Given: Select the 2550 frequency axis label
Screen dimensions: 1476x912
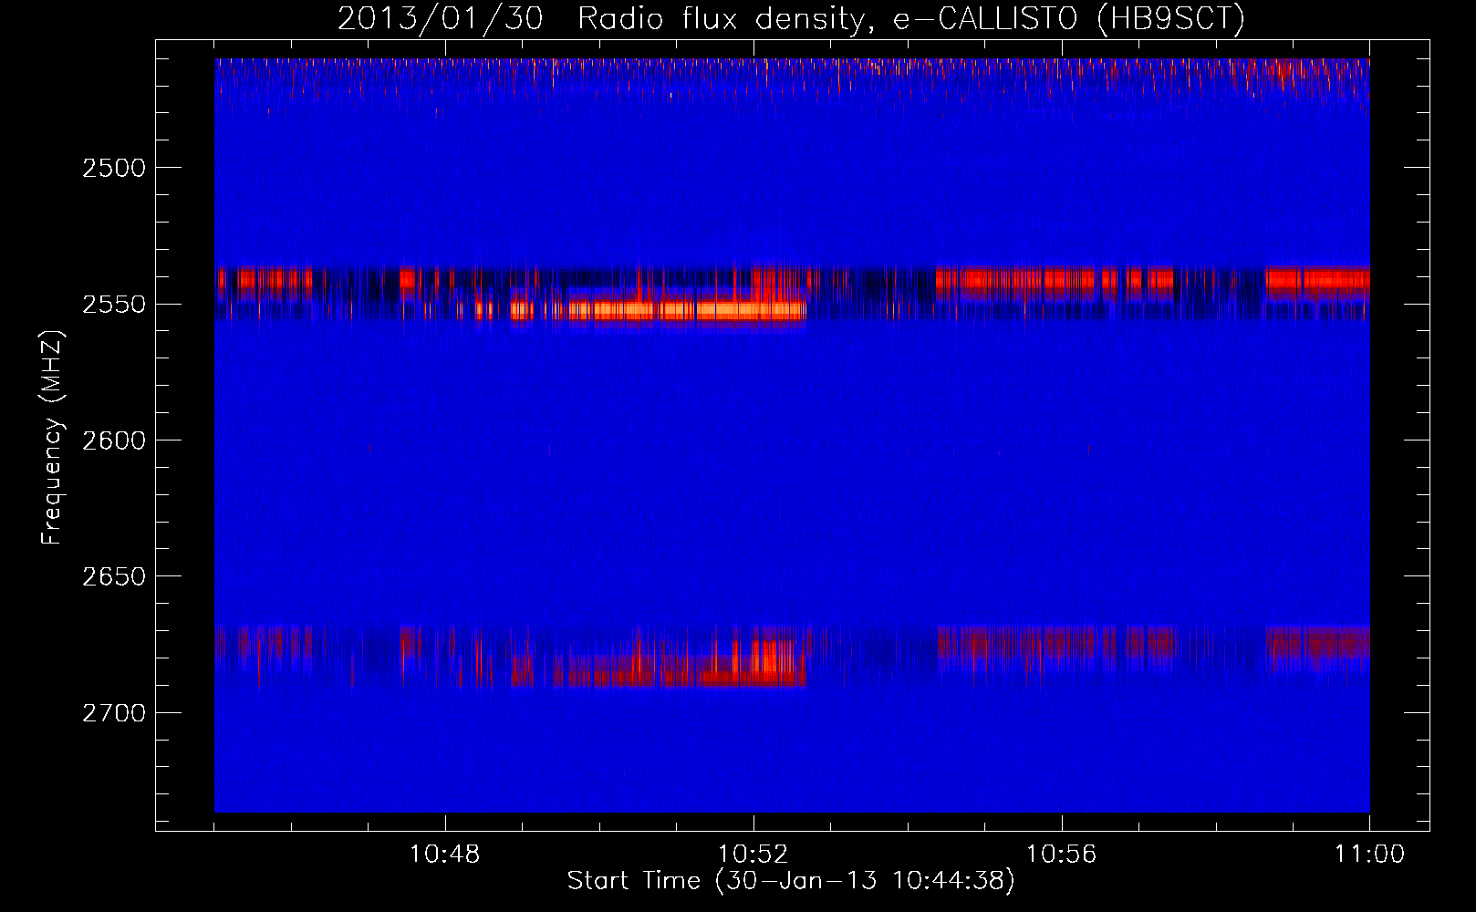Looking at the screenshot, I should (113, 305).
